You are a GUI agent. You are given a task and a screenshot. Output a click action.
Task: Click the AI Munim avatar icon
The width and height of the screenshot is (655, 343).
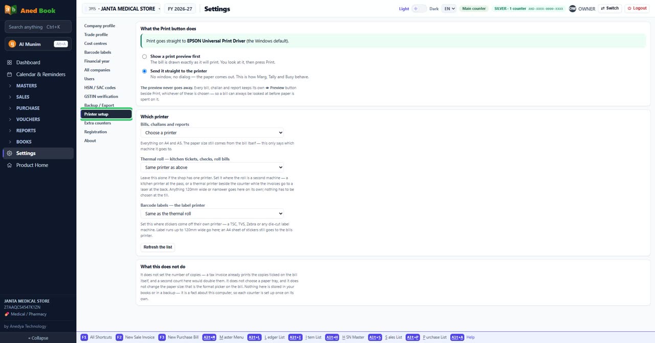pos(12,44)
